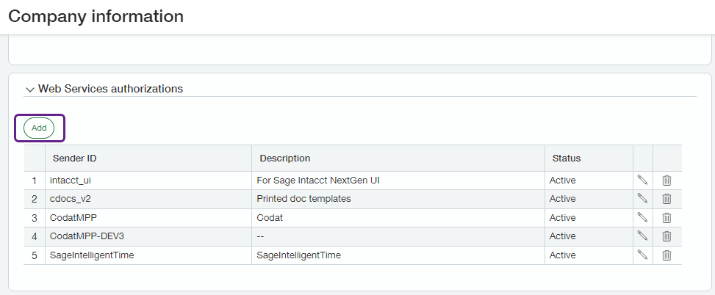Delete the intacct_ui sender ID

[x=667, y=180]
